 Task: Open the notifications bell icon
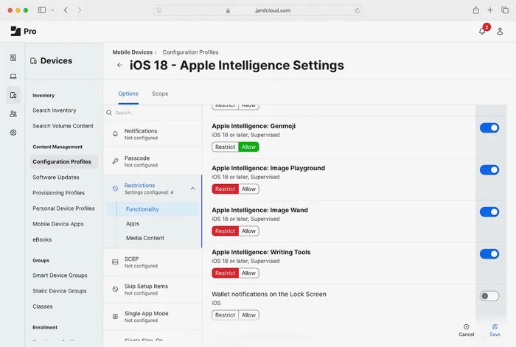pyautogui.click(x=482, y=31)
